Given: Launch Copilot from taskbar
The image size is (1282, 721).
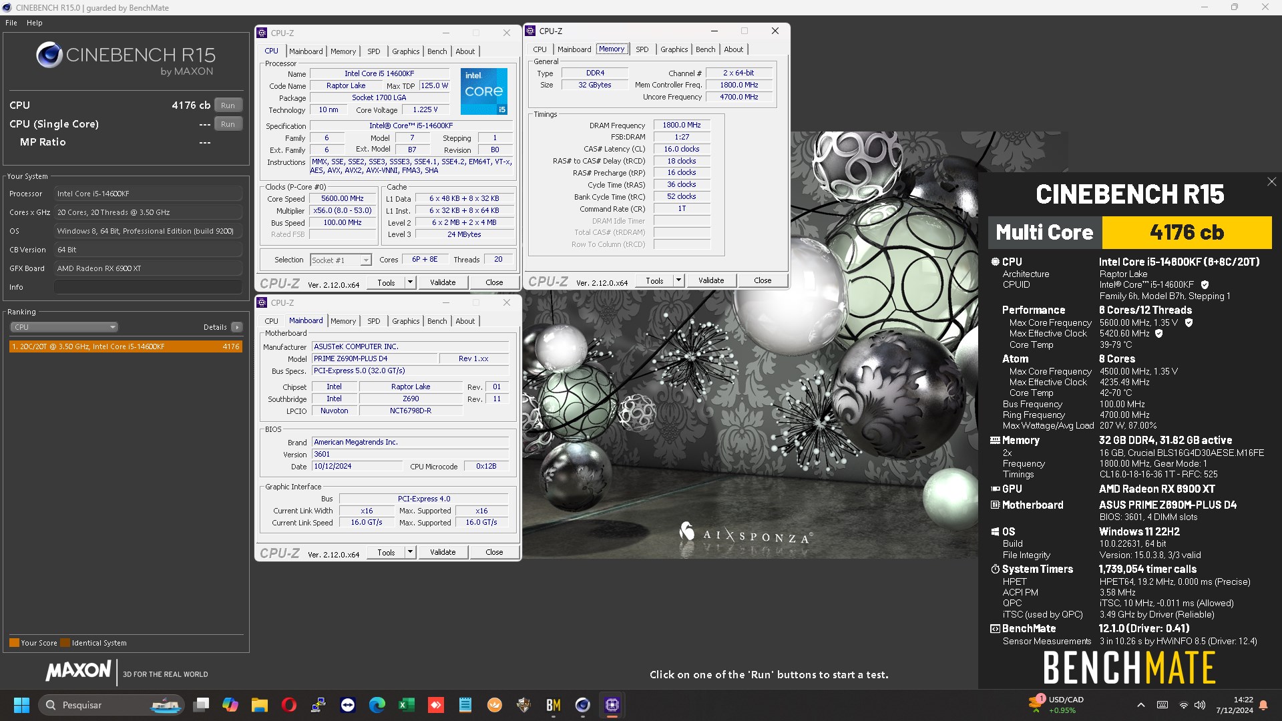Looking at the screenshot, I should (230, 705).
